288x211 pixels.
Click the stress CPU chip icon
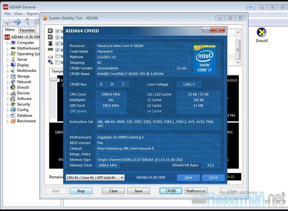pyautogui.click(x=50, y=31)
